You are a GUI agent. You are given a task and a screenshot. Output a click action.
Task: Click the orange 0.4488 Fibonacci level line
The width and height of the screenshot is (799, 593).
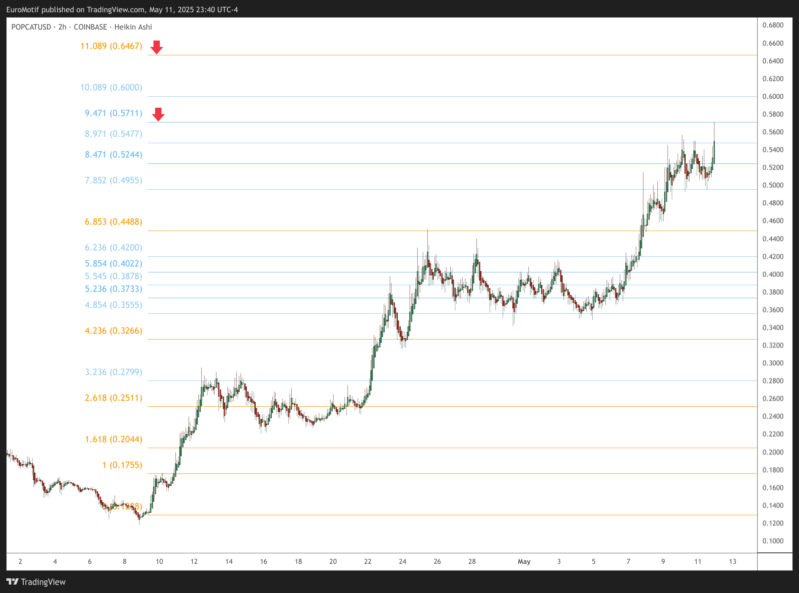(x=452, y=231)
